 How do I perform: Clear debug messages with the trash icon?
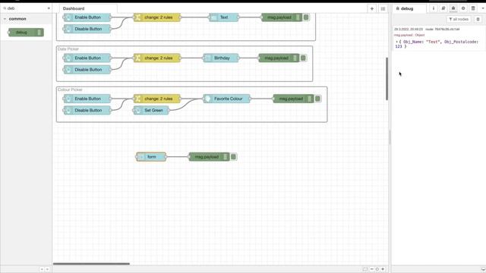point(478,19)
